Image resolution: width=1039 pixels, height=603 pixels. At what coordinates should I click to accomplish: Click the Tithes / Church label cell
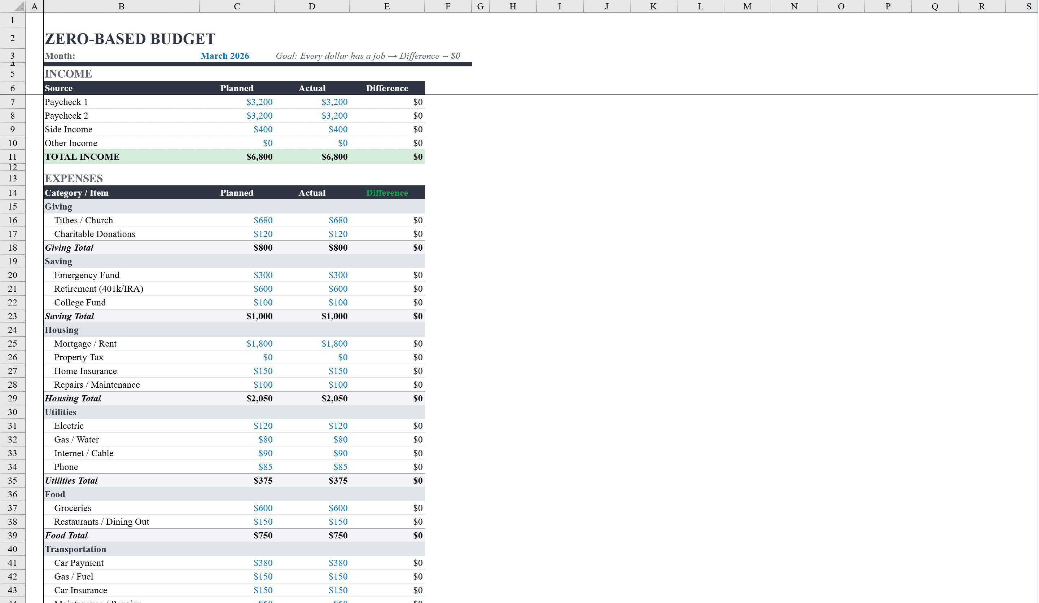pyautogui.click(x=83, y=220)
